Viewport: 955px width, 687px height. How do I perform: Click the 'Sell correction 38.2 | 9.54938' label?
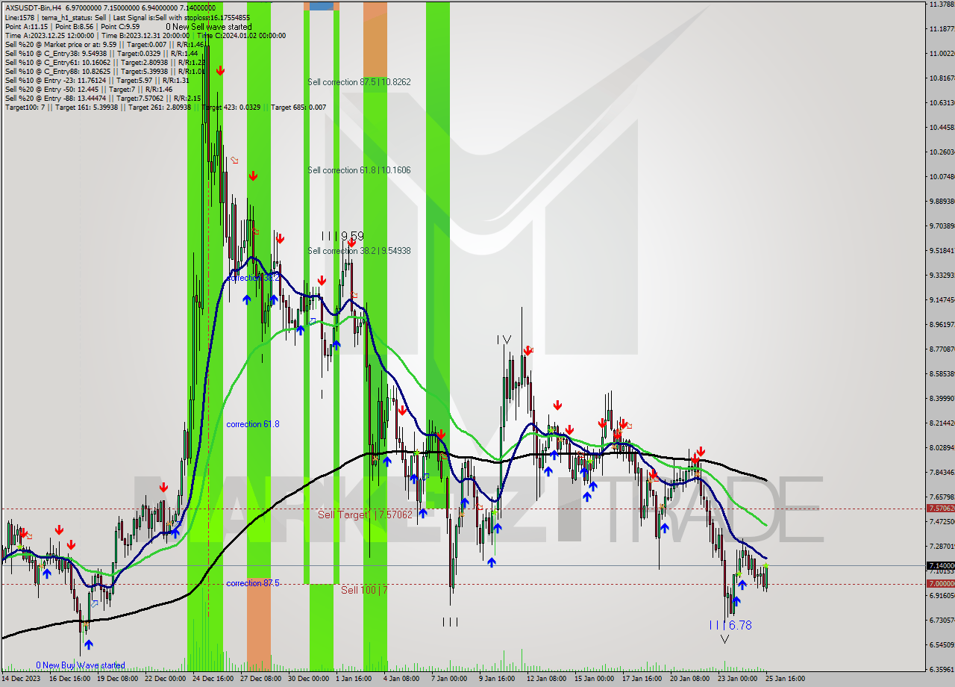click(x=359, y=251)
